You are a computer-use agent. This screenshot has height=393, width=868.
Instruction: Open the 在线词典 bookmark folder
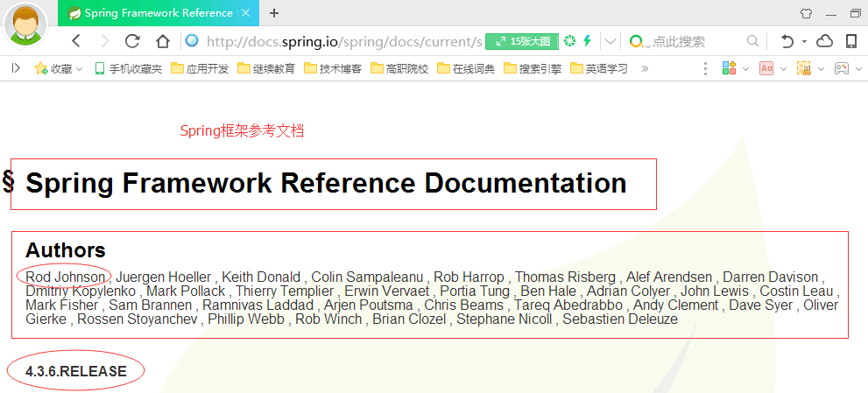(x=466, y=68)
